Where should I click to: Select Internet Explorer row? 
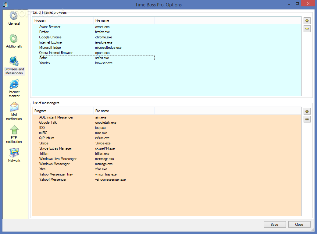pos(96,42)
